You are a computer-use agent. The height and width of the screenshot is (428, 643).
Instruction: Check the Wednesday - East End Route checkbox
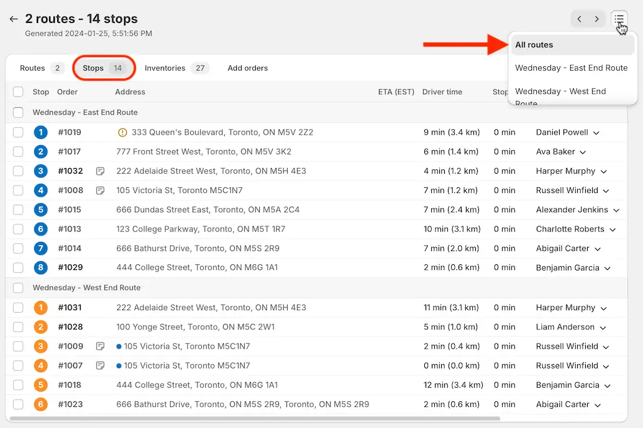[18, 112]
